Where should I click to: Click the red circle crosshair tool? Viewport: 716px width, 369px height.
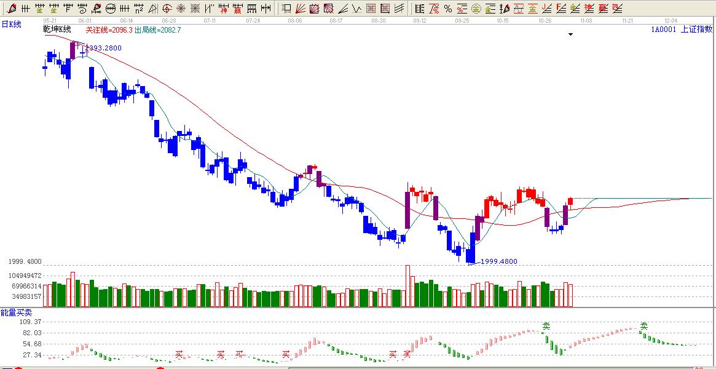click(x=167, y=9)
